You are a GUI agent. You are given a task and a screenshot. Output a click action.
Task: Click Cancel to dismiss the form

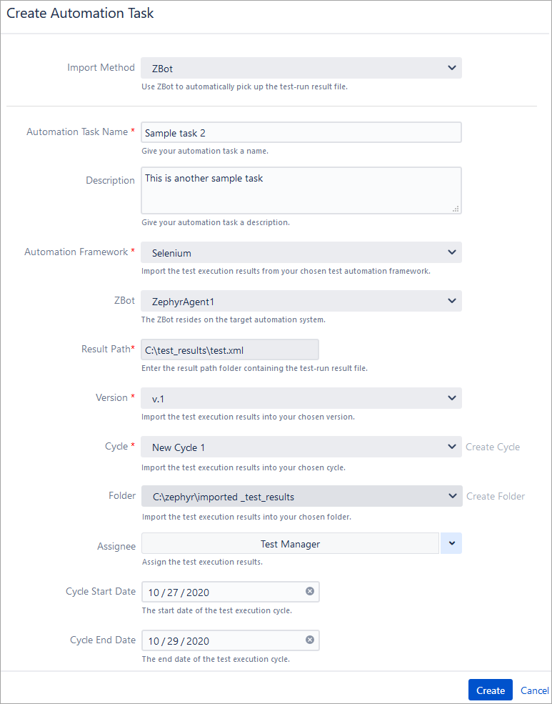(x=534, y=690)
